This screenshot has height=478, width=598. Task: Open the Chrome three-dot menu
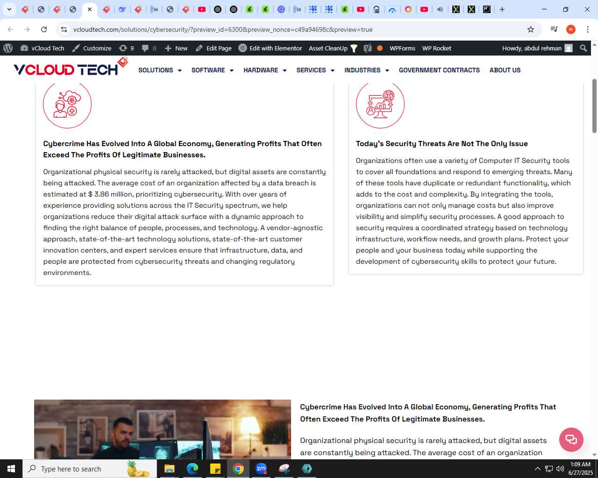(588, 29)
